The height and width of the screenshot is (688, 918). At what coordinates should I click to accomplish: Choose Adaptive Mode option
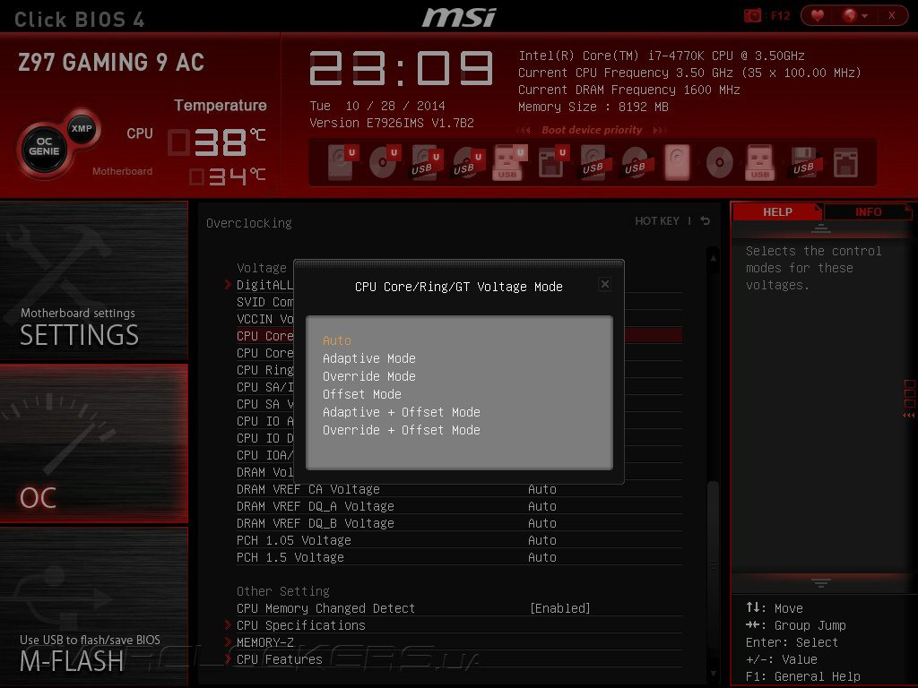368,358
